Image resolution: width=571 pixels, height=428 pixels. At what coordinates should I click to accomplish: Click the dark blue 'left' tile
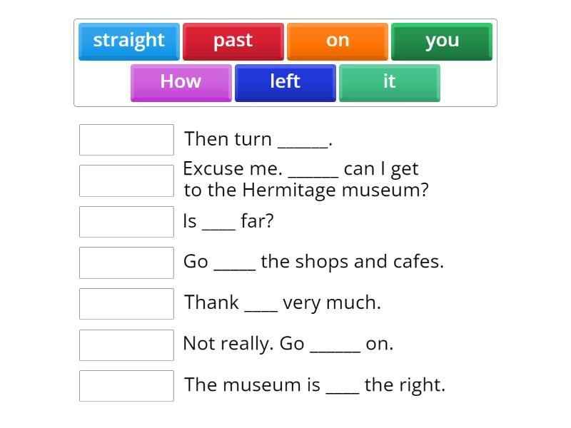(x=285, y=82)
